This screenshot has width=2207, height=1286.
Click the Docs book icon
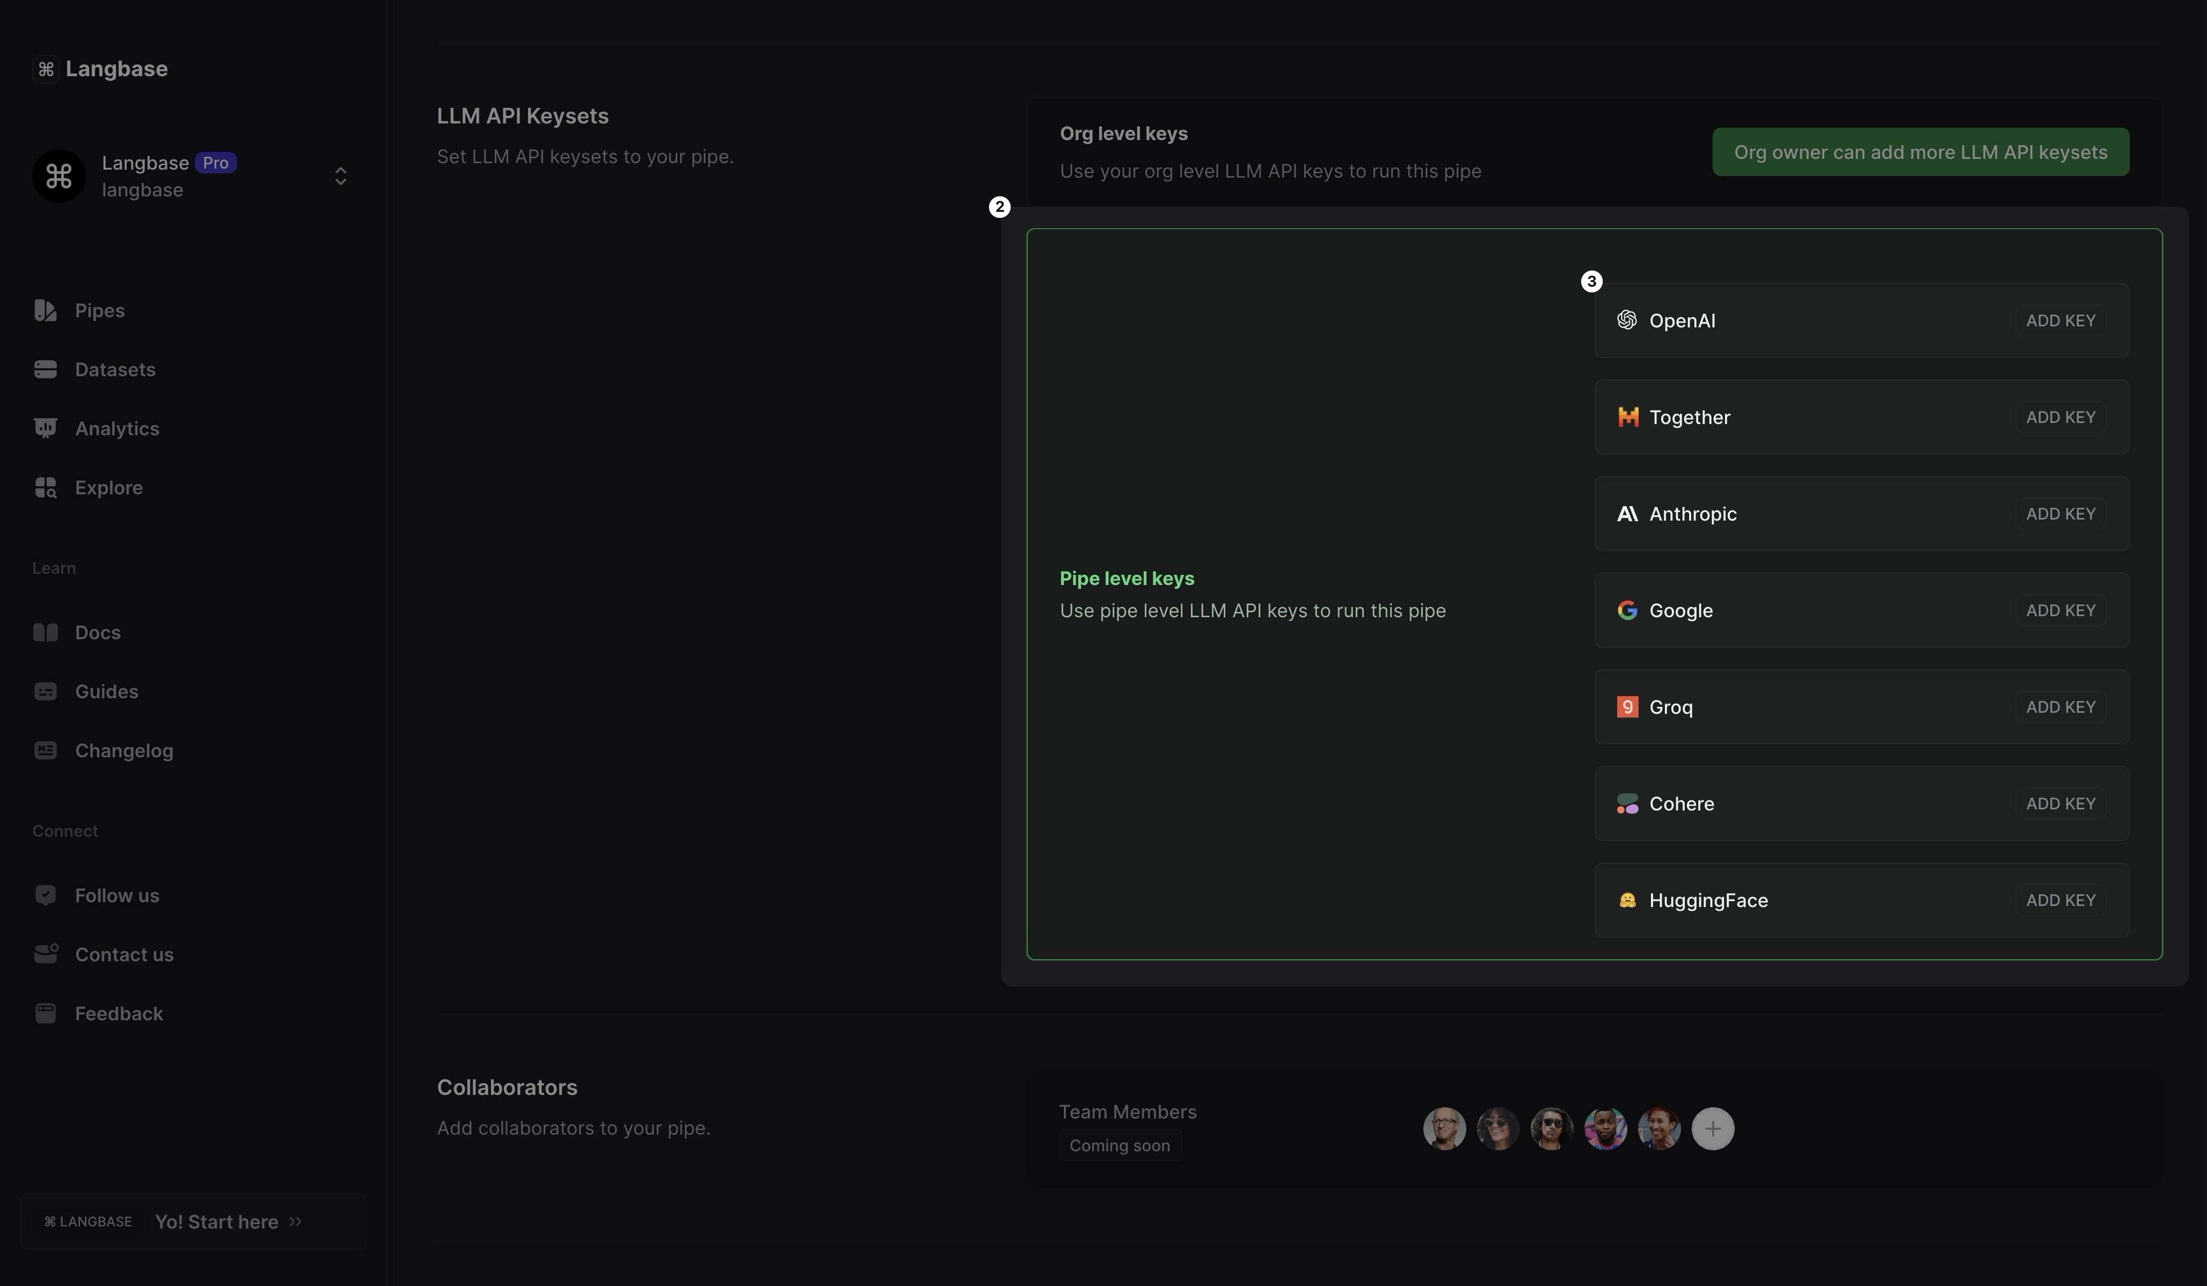(x=46, y=632)
